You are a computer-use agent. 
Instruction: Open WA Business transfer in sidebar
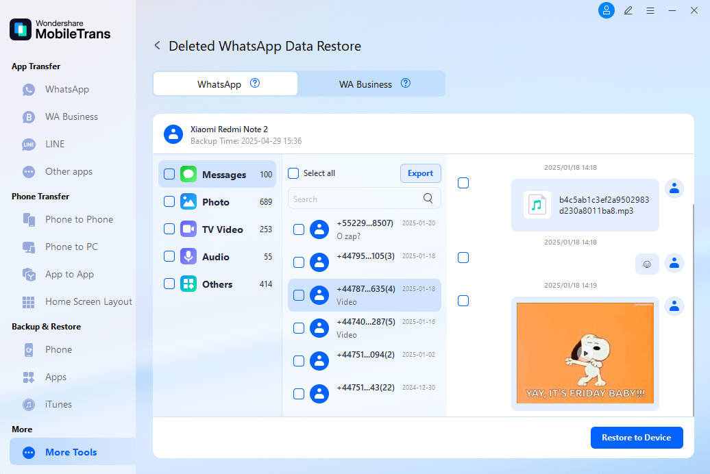point(71,117)
